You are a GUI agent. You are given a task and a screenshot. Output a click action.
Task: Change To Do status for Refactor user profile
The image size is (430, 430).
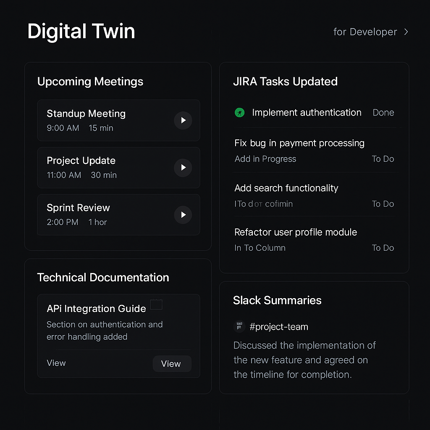click(x=383, y=248)
